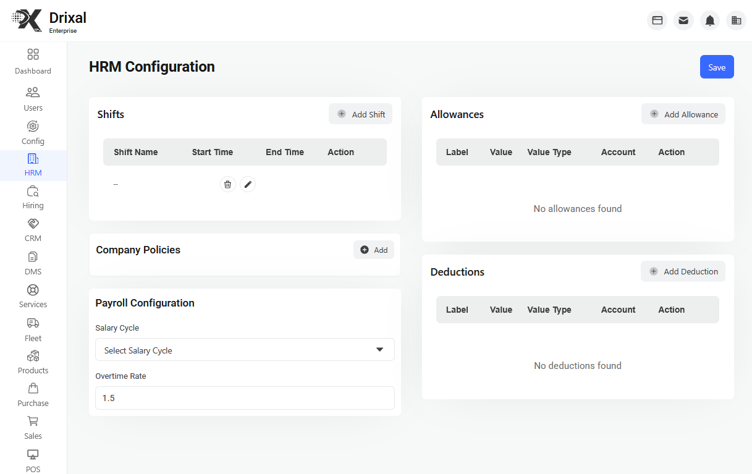Click the browser window icon in the header
Viewport: 752px width, 474px height.
(x=657, y=20)
